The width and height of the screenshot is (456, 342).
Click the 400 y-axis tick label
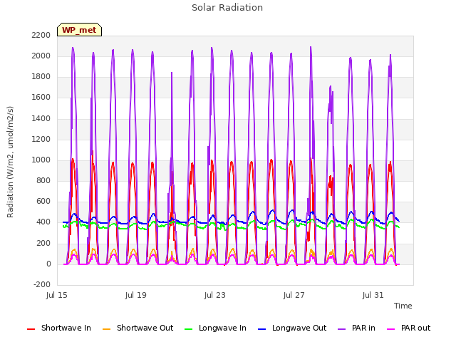[43, 222]
